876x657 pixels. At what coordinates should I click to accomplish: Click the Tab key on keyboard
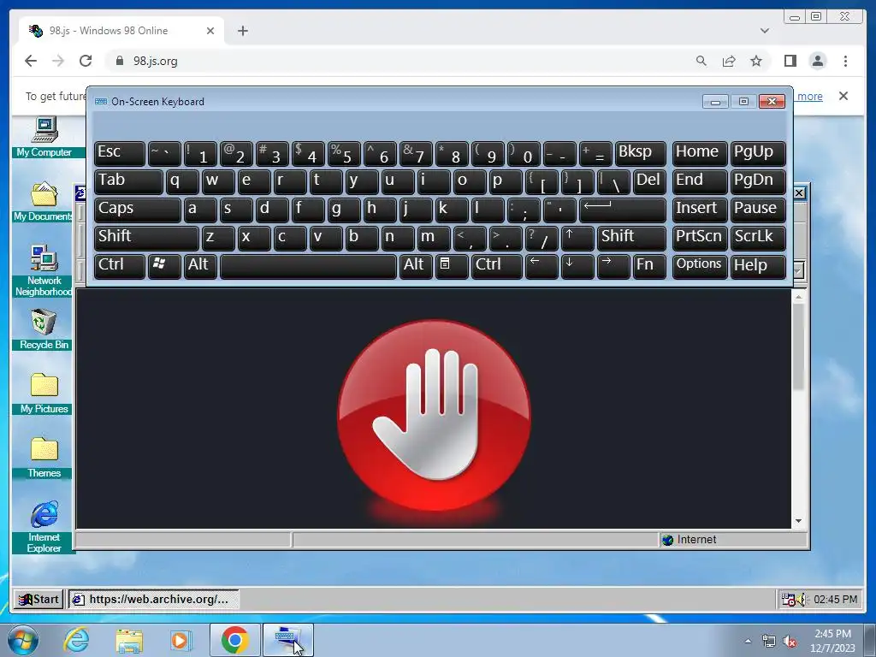[128, 181]
